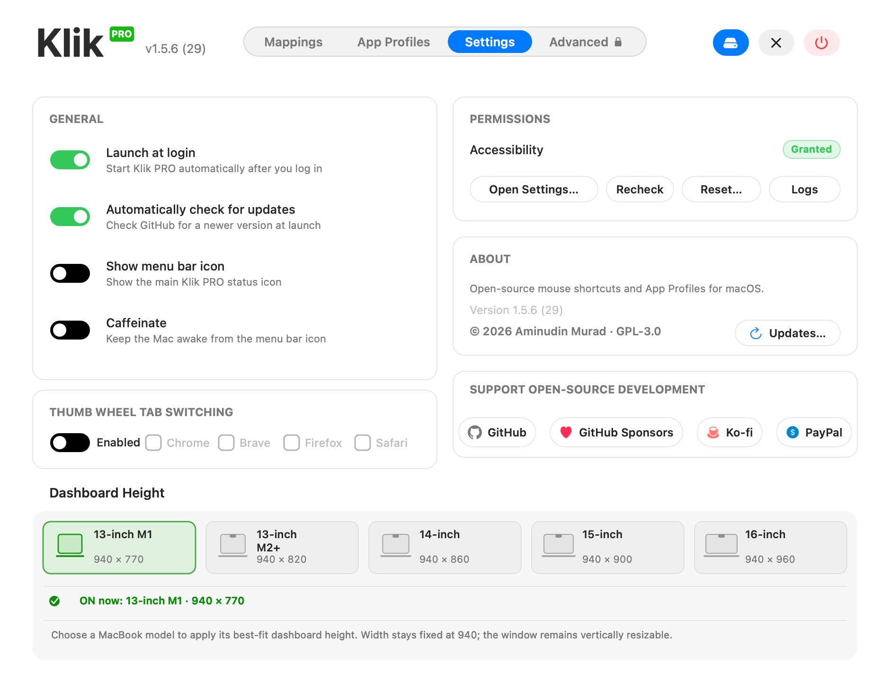The width and height of the screenshot is (890, 698).
Task: Click the GitHub octocat icon
Action: pos(474,432)
